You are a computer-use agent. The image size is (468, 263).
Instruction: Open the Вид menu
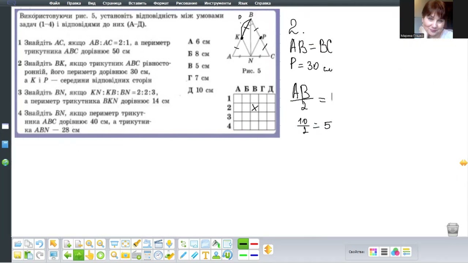click(x=92, y=3)
